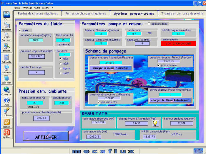Image resolution: width=206 pixels, height=154 pixels.
Task: Click the light bulb hint icon
Action: pyautogui.click(x=155, y=123)
